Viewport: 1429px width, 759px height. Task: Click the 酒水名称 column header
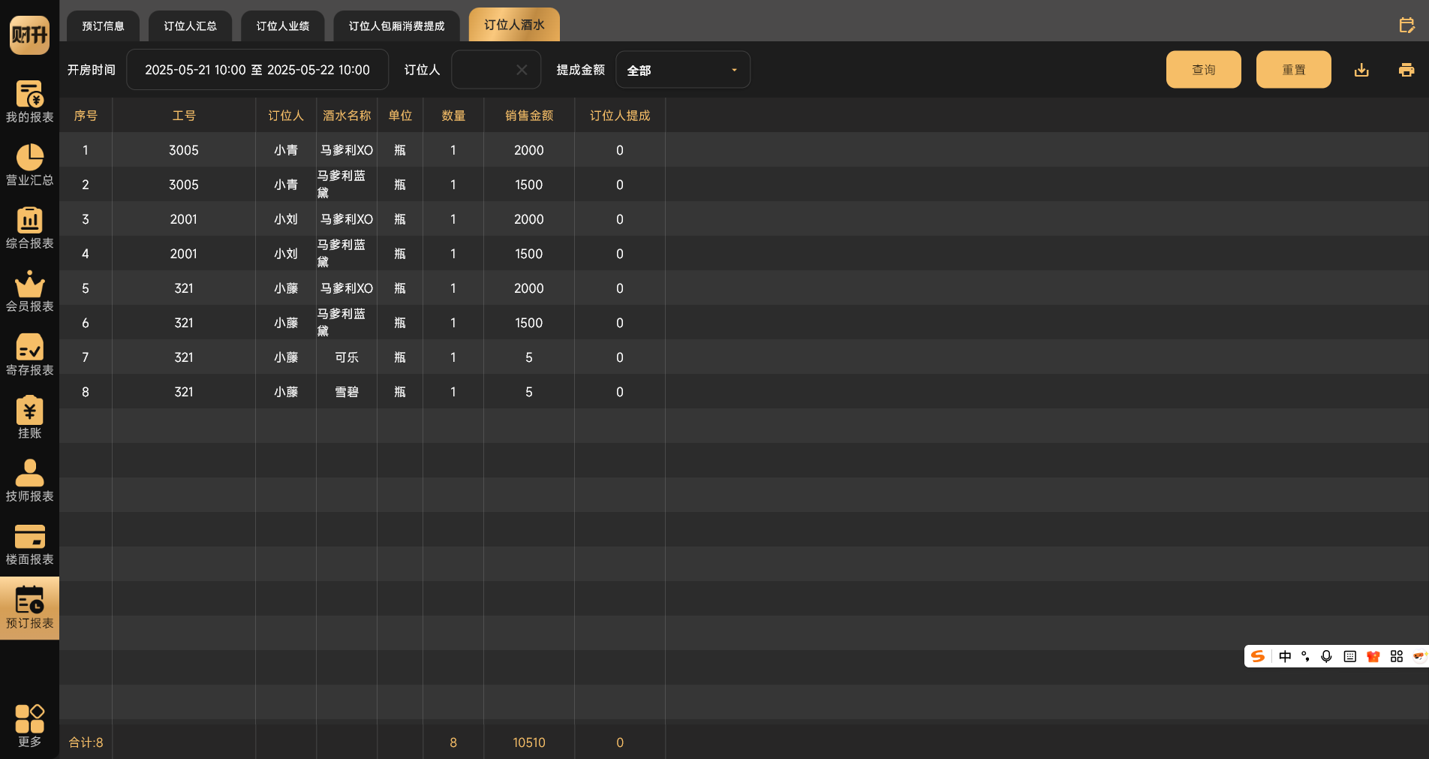[347, 116]
